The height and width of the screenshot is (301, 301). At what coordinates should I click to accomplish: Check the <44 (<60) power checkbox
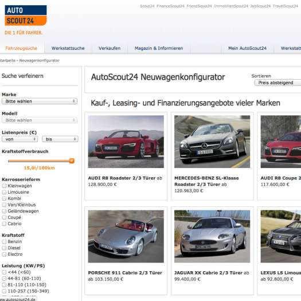[4, 272]
